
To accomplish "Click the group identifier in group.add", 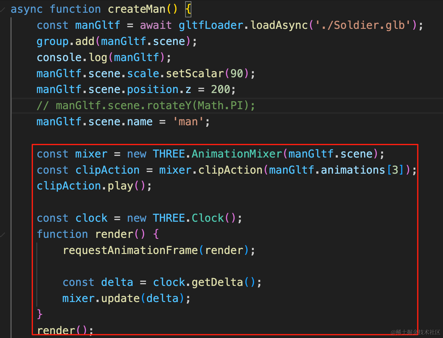I will [x=53, y=42].
